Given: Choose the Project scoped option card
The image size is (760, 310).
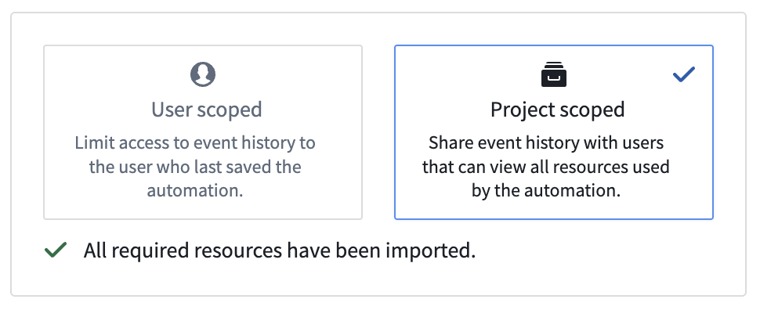Looking at the screenshot, I should tap(553, 132).
